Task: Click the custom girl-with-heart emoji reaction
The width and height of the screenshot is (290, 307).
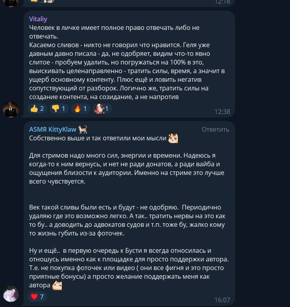Action: [x=102, y=108]
